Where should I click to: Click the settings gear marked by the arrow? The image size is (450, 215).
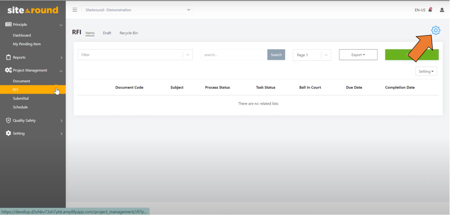coord(436,30)
